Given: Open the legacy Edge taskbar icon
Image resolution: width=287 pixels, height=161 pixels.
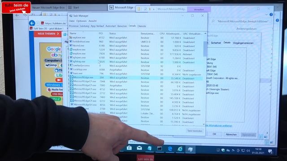Looking at the screenshot, I should pos(170,149).
